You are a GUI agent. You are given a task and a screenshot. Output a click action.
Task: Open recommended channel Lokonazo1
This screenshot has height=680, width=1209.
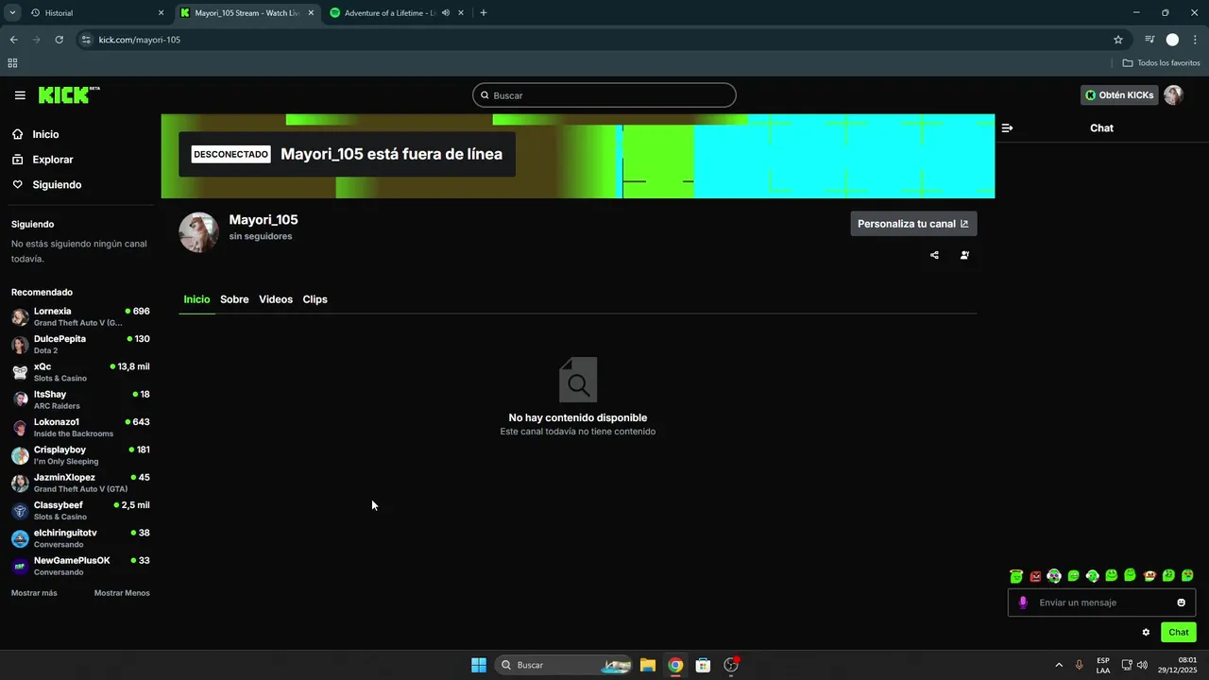pos(80,428)
